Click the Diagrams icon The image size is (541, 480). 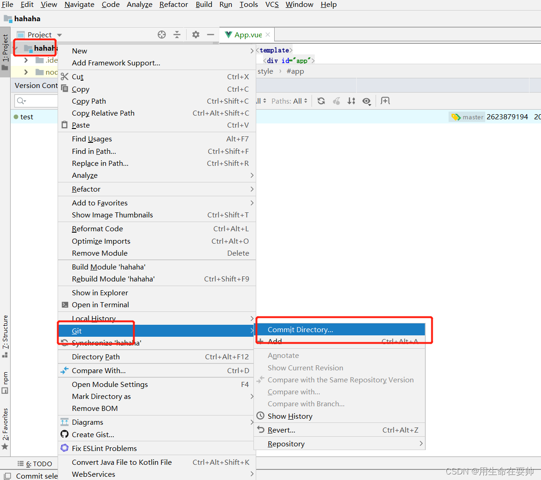(x=65, y=422)
